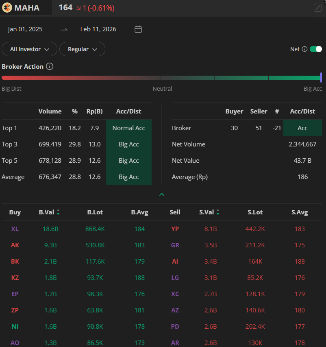Open the All Investor dropdown

pos(30,49)
